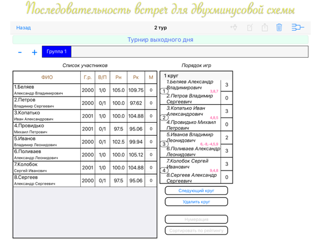The height and width of the screenshot is (241, 321).
Task: Click the Турнир выходного дня title bar
Action: 160,40
